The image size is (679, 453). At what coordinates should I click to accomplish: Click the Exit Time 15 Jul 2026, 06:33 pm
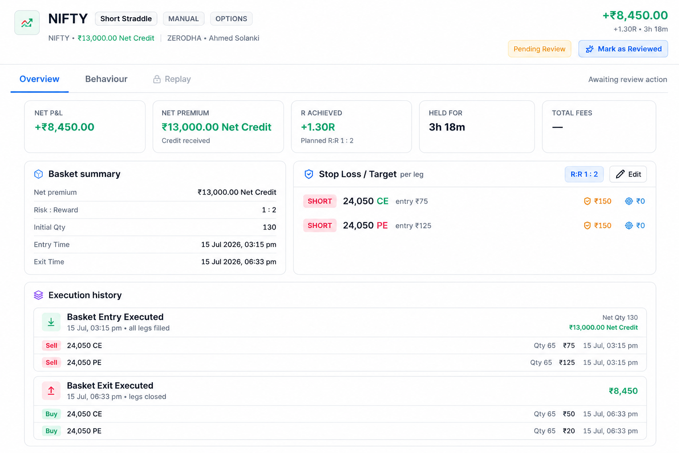point(239,262)
